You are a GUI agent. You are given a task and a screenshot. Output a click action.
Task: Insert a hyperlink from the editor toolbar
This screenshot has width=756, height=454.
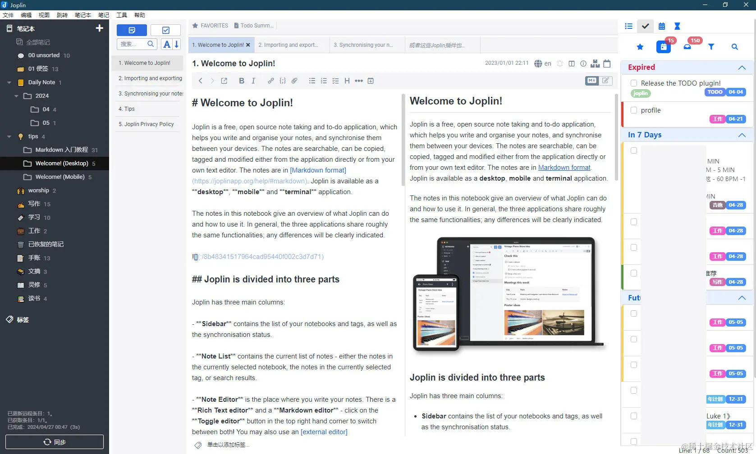pyautogui.click(x=270, y=81)
